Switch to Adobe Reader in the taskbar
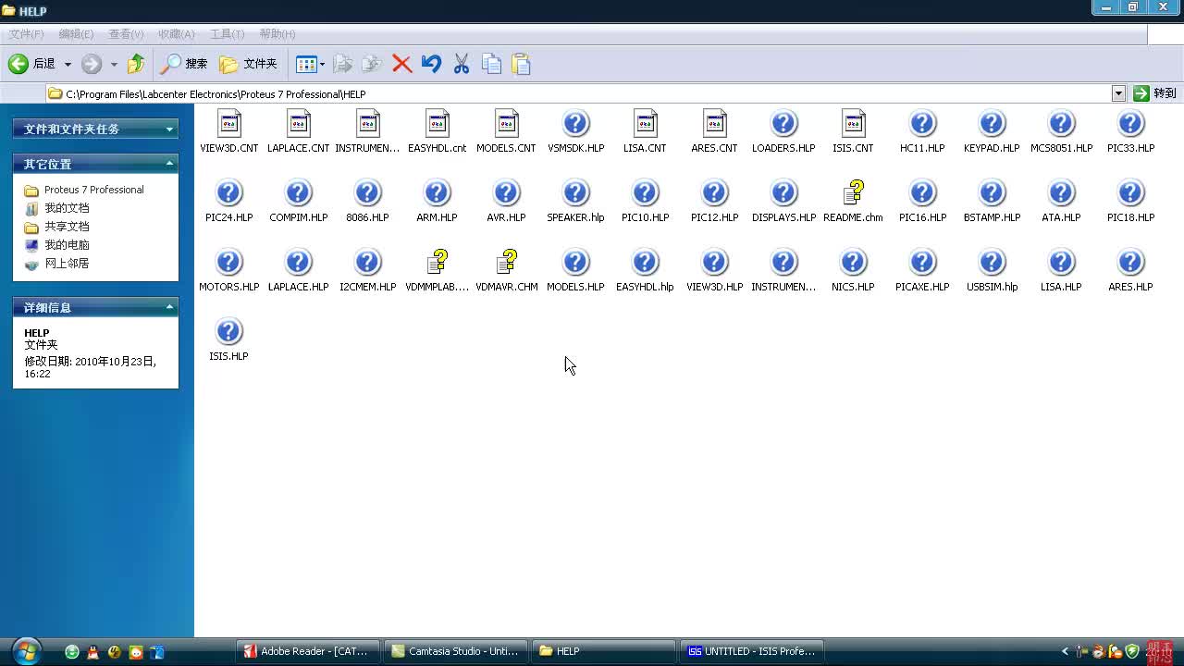 [308, 651]
